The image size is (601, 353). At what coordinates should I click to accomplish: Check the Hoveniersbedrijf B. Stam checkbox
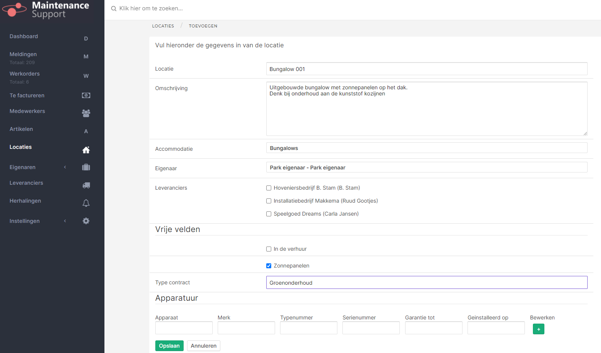[269, 188]
